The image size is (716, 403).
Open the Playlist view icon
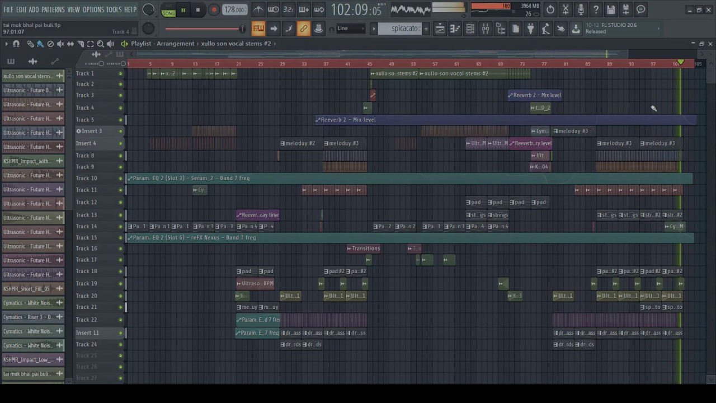pos(440,29)
